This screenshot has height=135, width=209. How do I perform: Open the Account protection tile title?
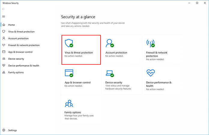(117, 52)
